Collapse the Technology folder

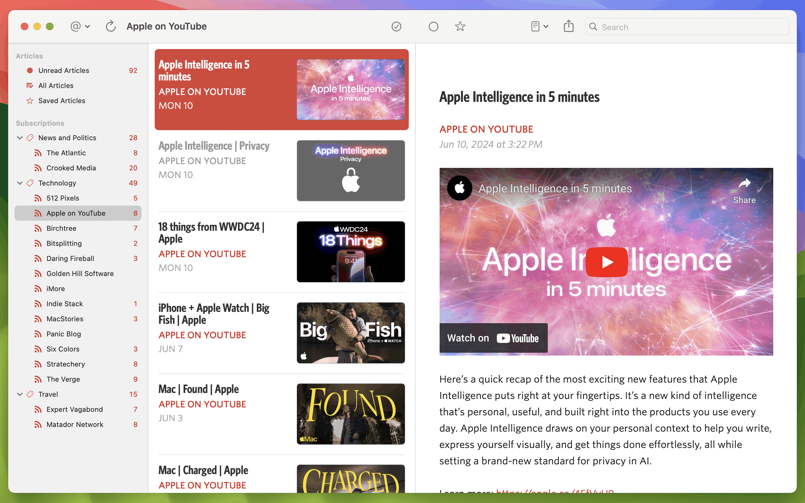click(20, 183)
